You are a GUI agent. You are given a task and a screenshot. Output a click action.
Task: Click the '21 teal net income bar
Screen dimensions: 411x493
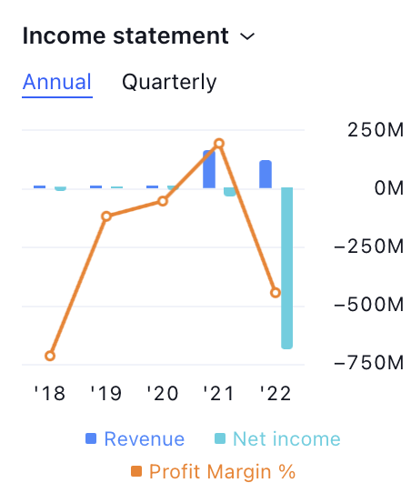(230, 192)
